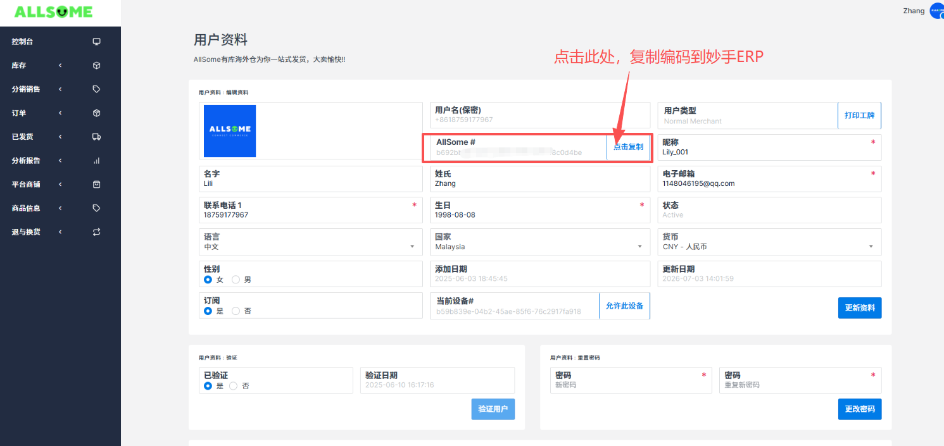Choose 是 under 已验证
Image resolution: width=944 pixels, height=446 pixels.
[x=208, y=385]
